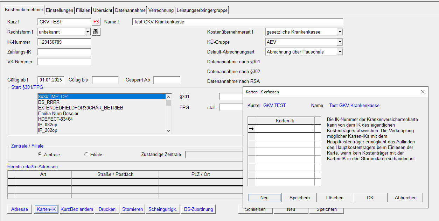Confirm the Karten-IK dialog with OK
The width and height of the screenshot is (439, 221).
click(370, 198)
